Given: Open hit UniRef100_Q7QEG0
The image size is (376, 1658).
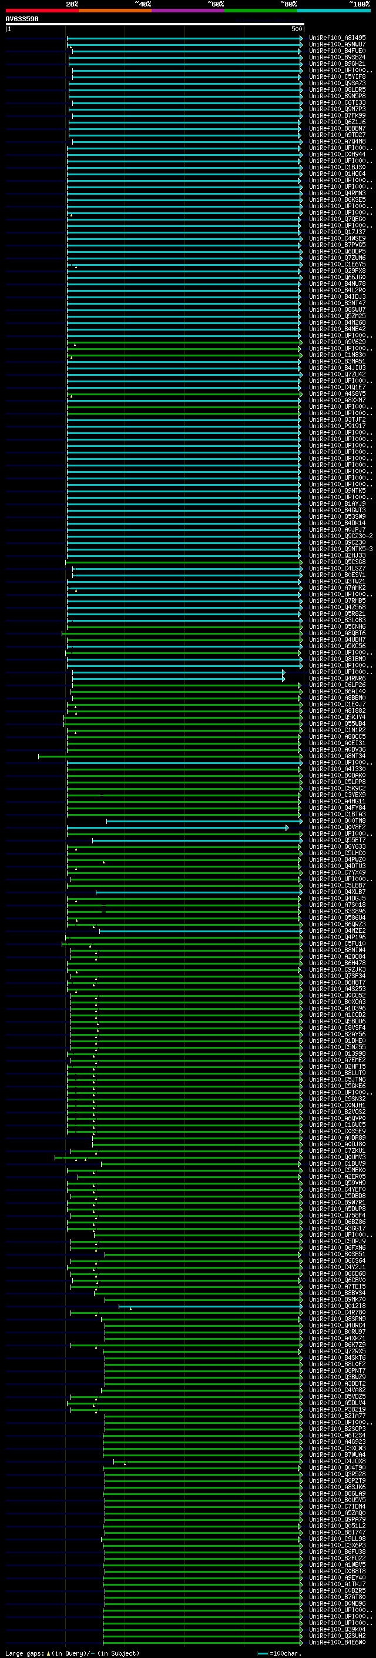Looking at the screenshot, I should coord(337,219).
